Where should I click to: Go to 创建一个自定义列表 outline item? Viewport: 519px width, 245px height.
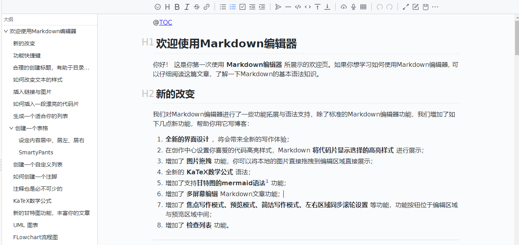click(x=38, y=165)
